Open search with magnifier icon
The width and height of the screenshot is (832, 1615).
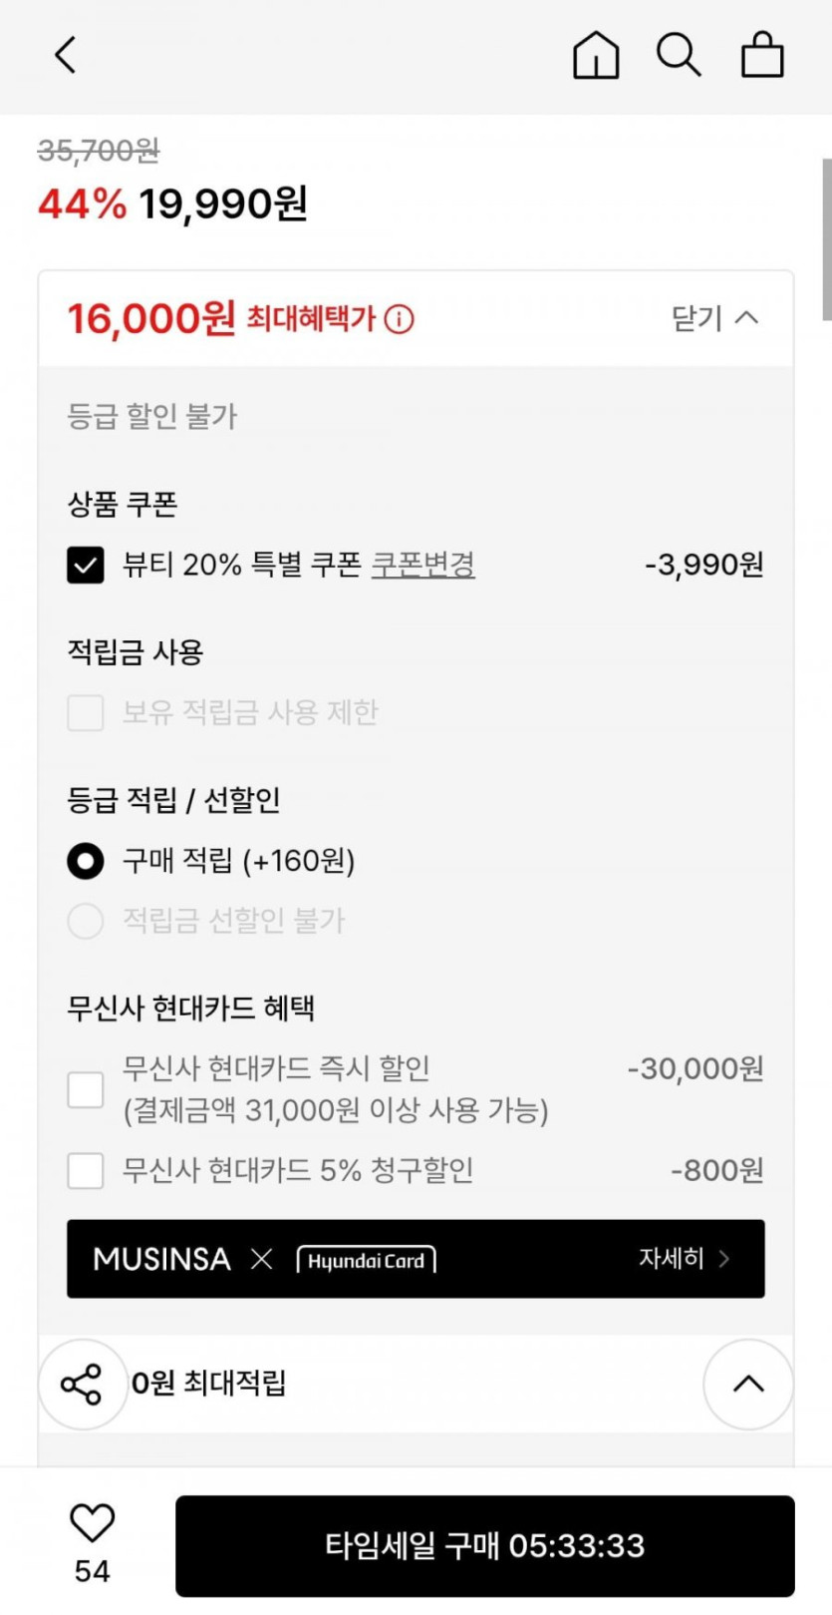point(679,55)
